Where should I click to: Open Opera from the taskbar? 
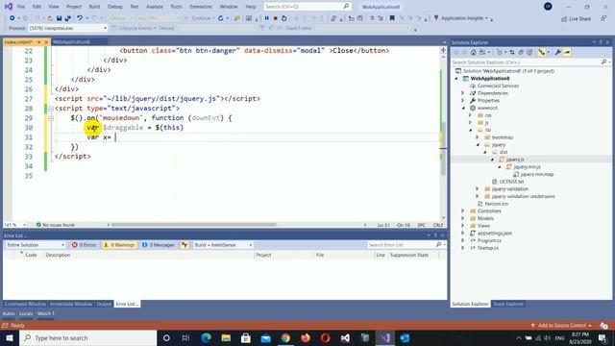pyautogui.click(x=325, y=337)
